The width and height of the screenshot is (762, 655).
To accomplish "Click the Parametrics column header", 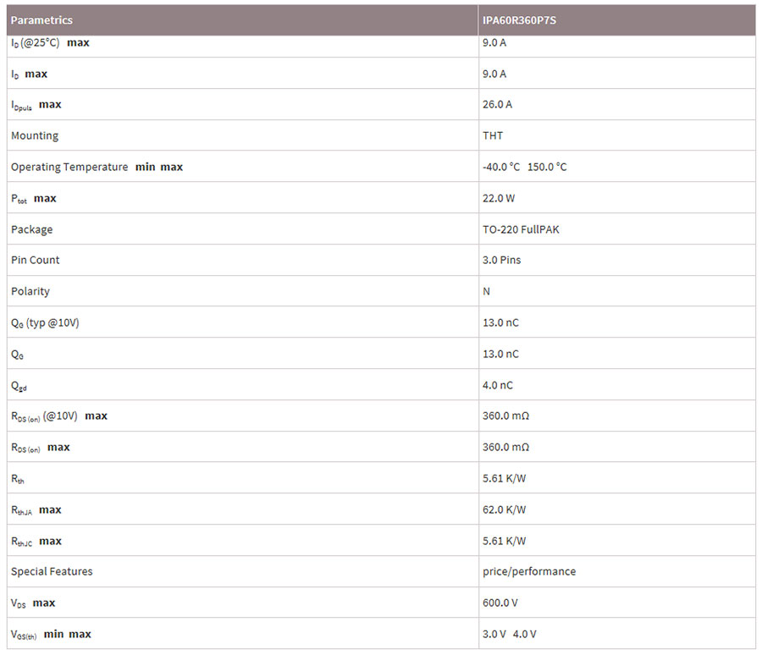I will click(x=41, y=20).
